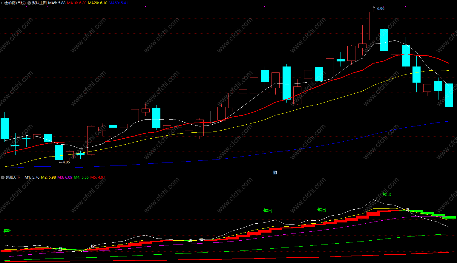This screenshot has height=263, width=457.
Task: Click the red MA10: 6.20 value
Action: pos(77,3)
